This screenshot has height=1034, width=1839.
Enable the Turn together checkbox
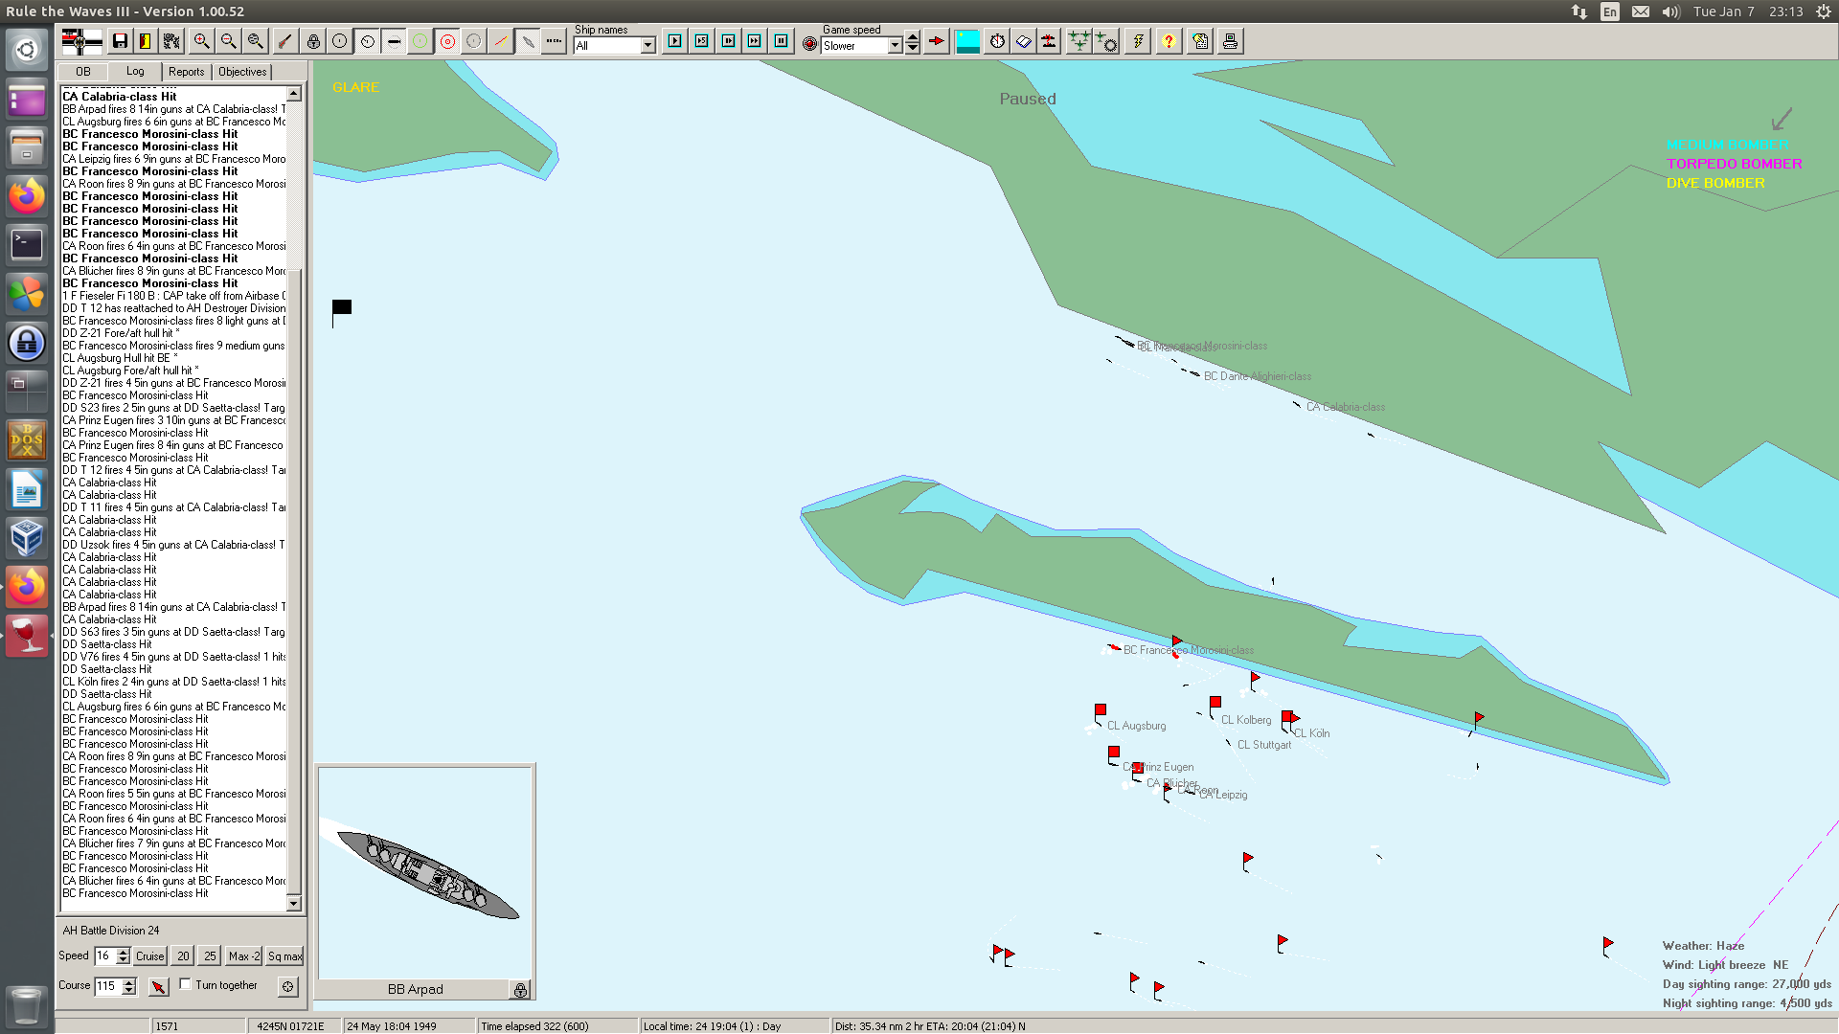186,984
